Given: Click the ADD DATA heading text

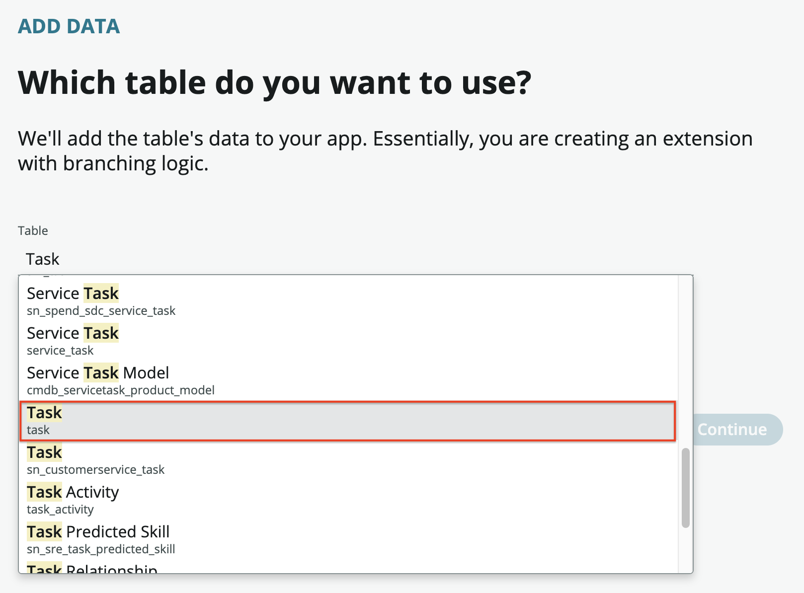Looking at the screenshot, I should [69, 26].
